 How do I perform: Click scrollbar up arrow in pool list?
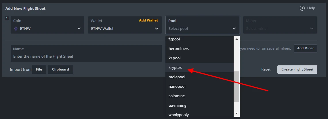pos(237,39)
